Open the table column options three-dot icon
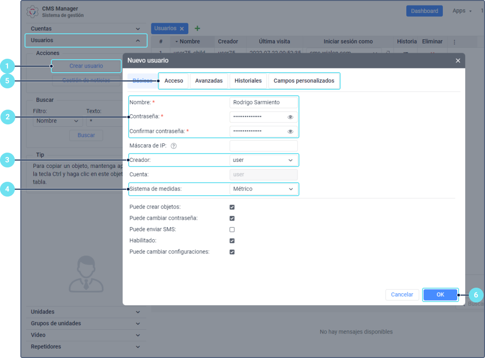 tap(454, 42)
